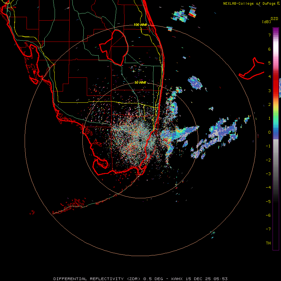The height and width of the screenshot is (281, 281).
Task: Click the TH label at the scale bottom
Action: [x=268, y=243]
